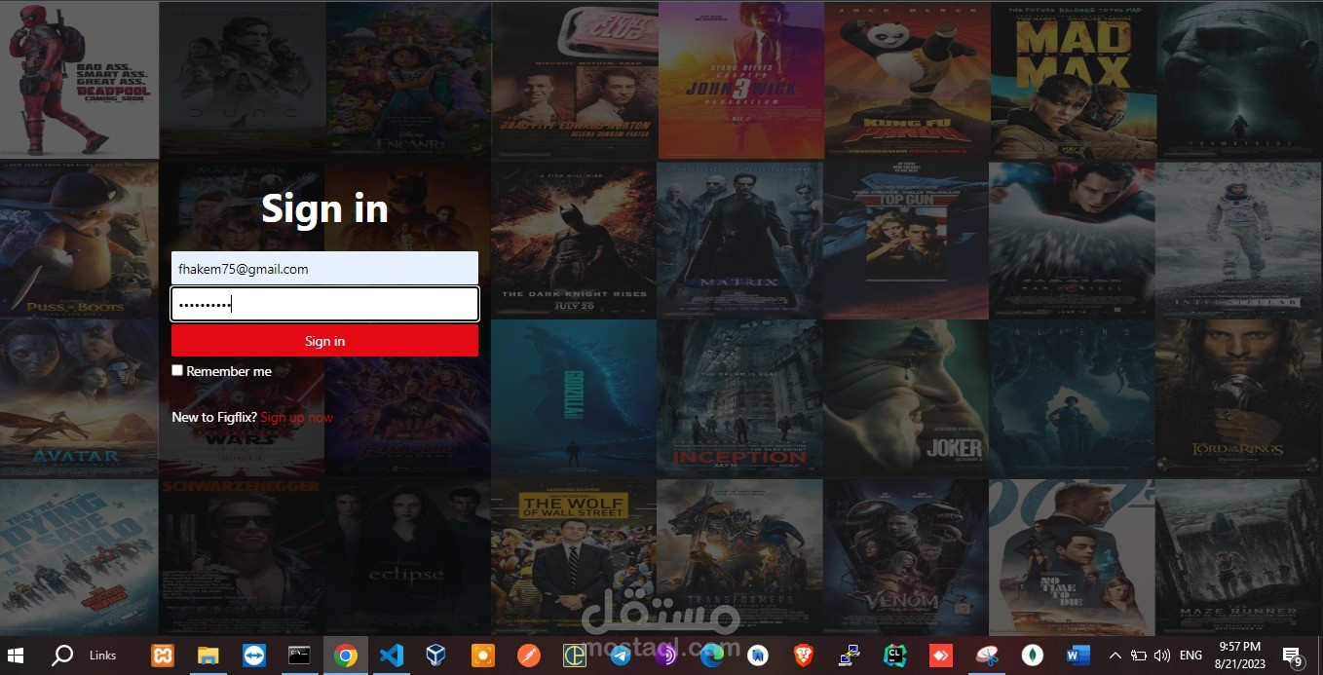
Task: Switch input language via ENG indicator
Action: tap(1191, 656)
